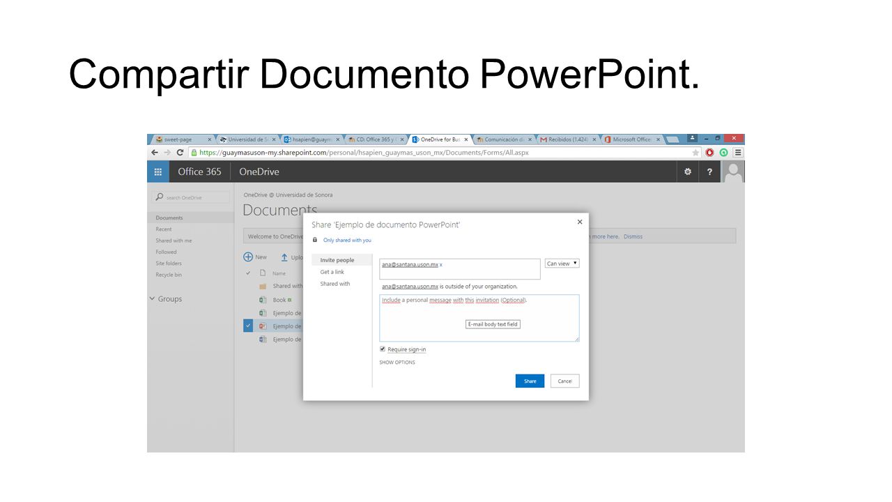Click the green circular extension icon
892x502 pixels.
(724, 153)
